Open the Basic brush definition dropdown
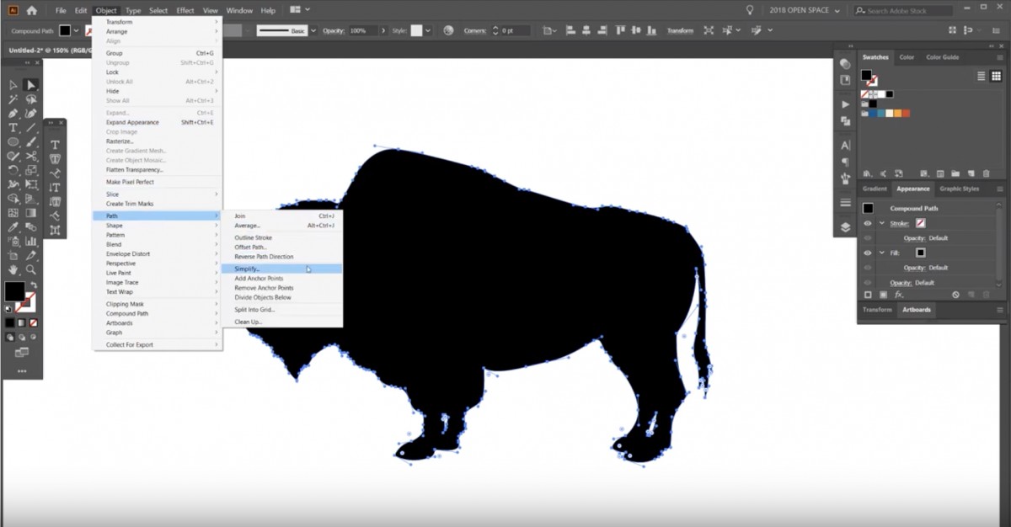The height and width of the screenshot is (527, 1011). 313,30
